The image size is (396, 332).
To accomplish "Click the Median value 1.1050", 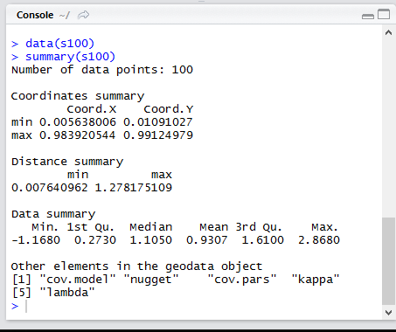I will [151, 240].
